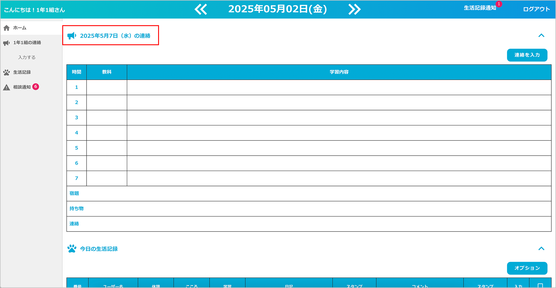Click the paw icon next to 今日の生活記録
Image resolution: width=556 pixels, height=288 pixels.
(72, 249)
